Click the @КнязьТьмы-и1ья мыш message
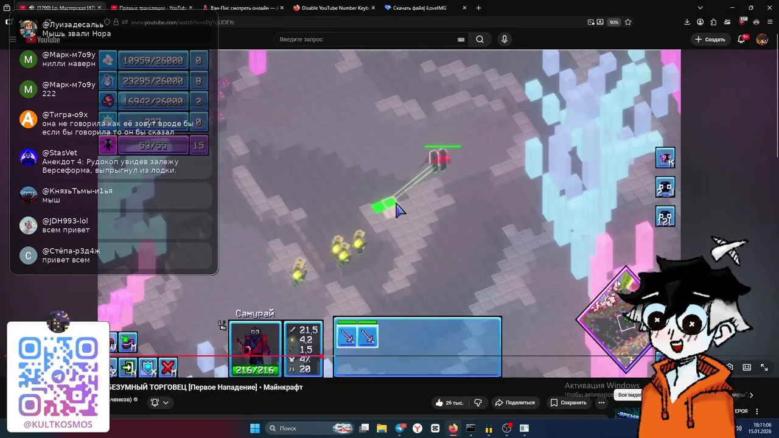The height and width of the screenshot is (438, 779). [113, 195]
